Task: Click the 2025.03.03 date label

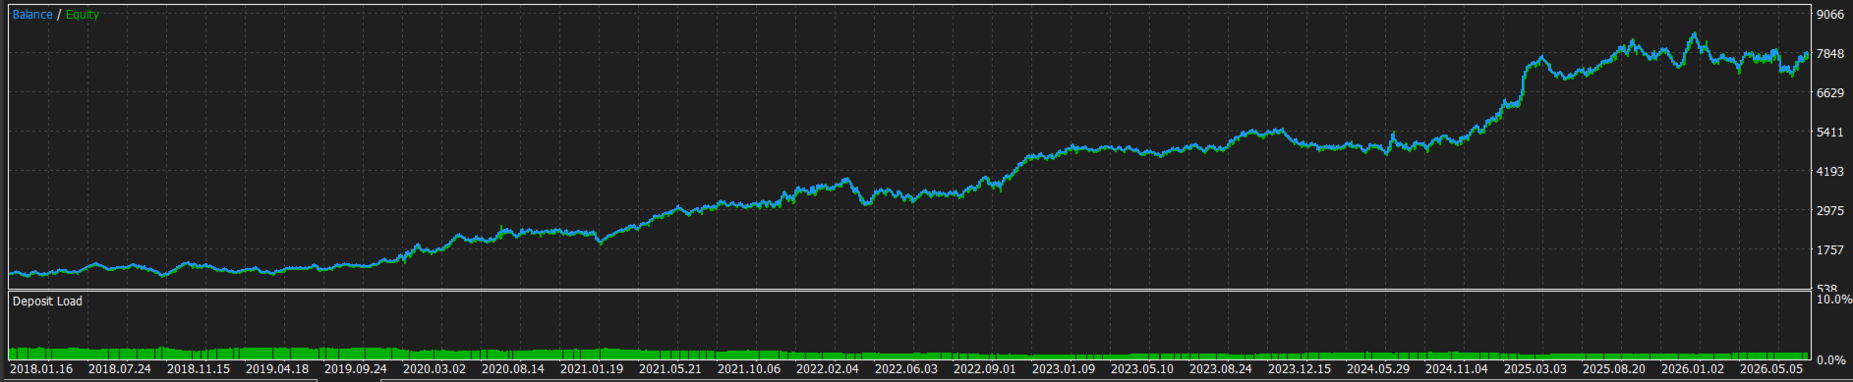Action: (1535, 369)
